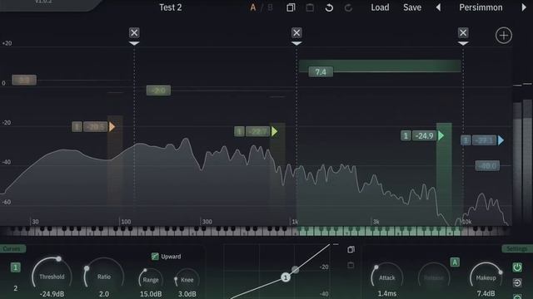Click the blue threshold arrow at -27.1
The height and width of the screenshot is (299, 533).
click(x=501, y=140)
